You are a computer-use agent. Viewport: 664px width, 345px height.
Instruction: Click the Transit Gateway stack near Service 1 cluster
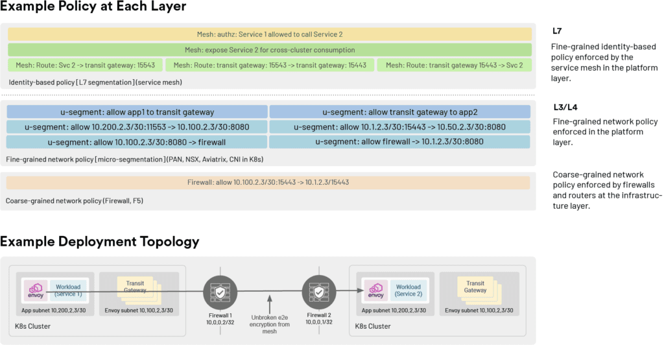pos(134,288)
